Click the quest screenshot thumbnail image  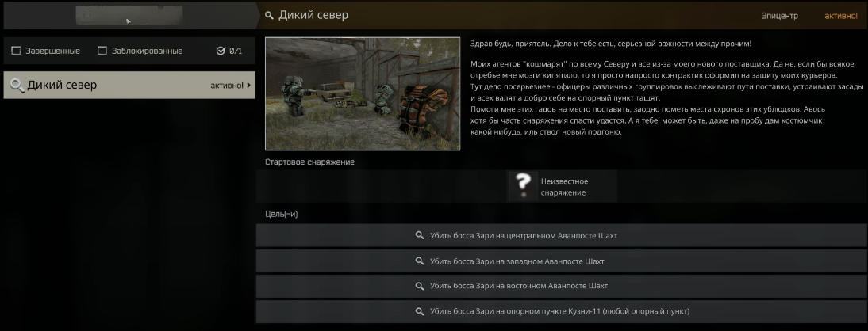point(363,93)
